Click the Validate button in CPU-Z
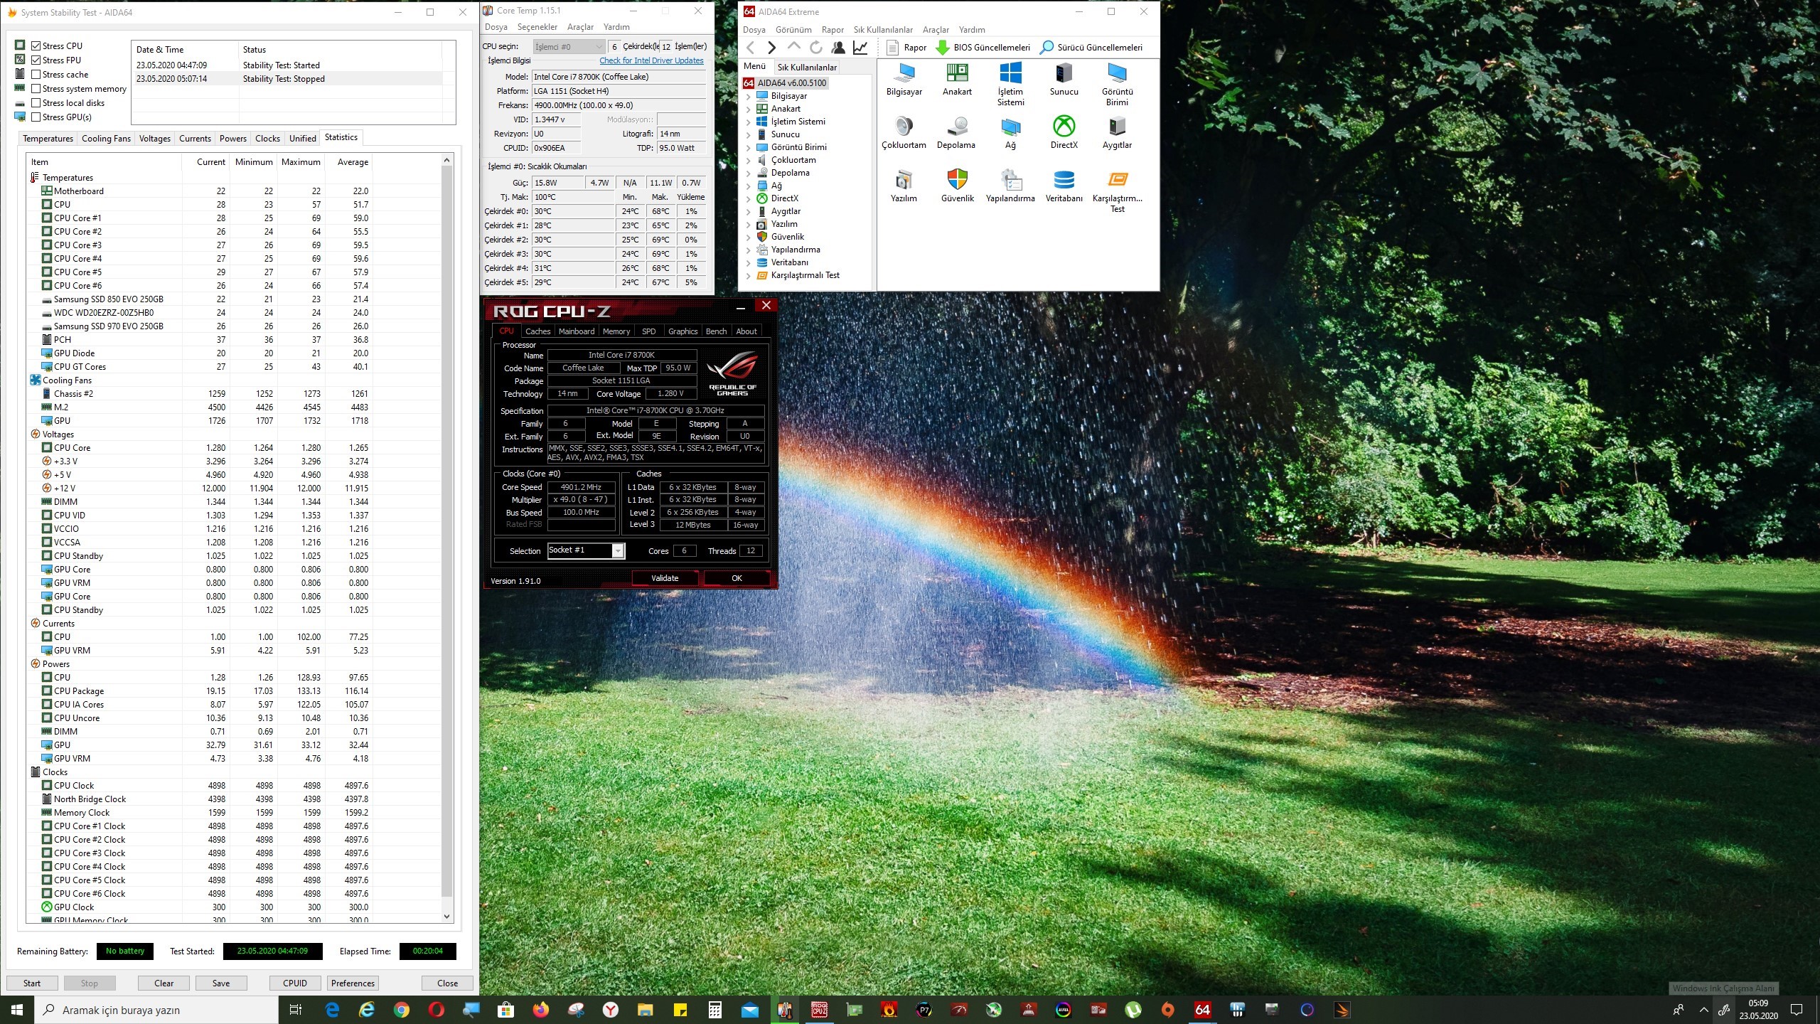Screen dimensions: 1820x1024 (665, 578)
